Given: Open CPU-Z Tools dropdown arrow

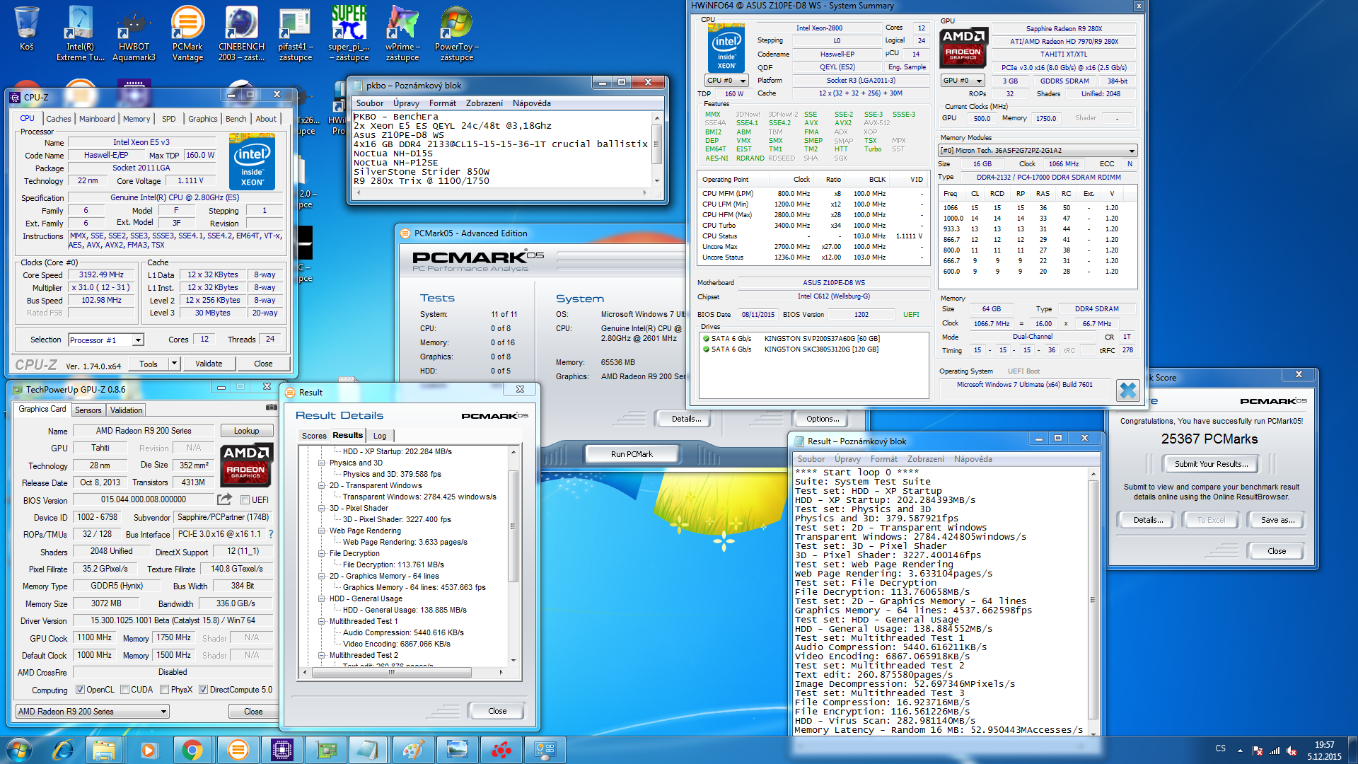Looking at the screenshot, I should coord(174,364).
